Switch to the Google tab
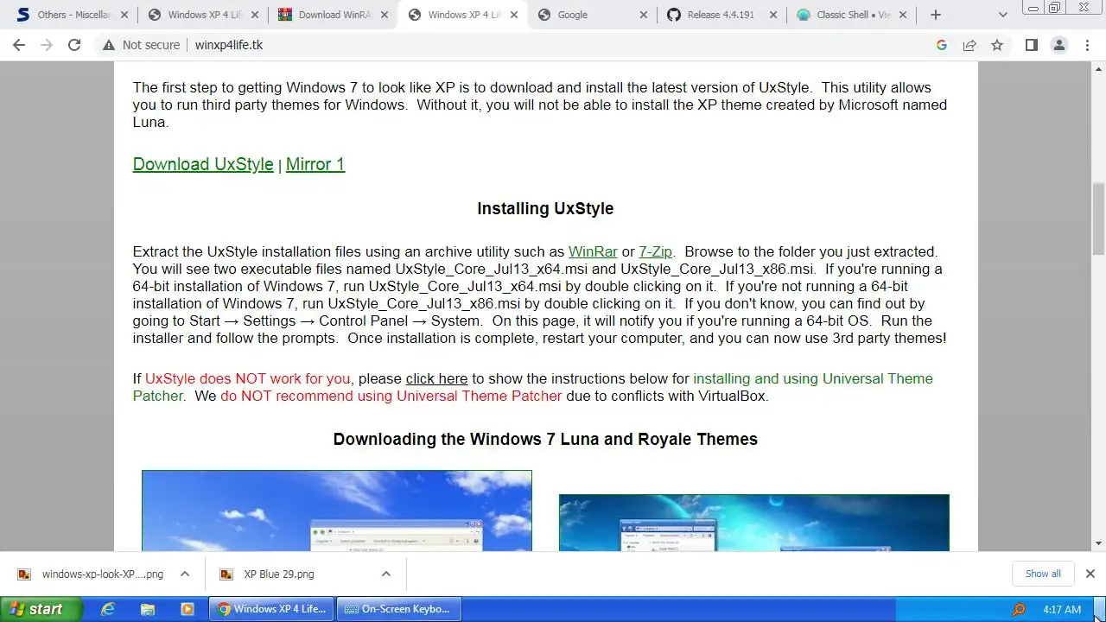1106x622 pixels. click(x=592, y=15)
